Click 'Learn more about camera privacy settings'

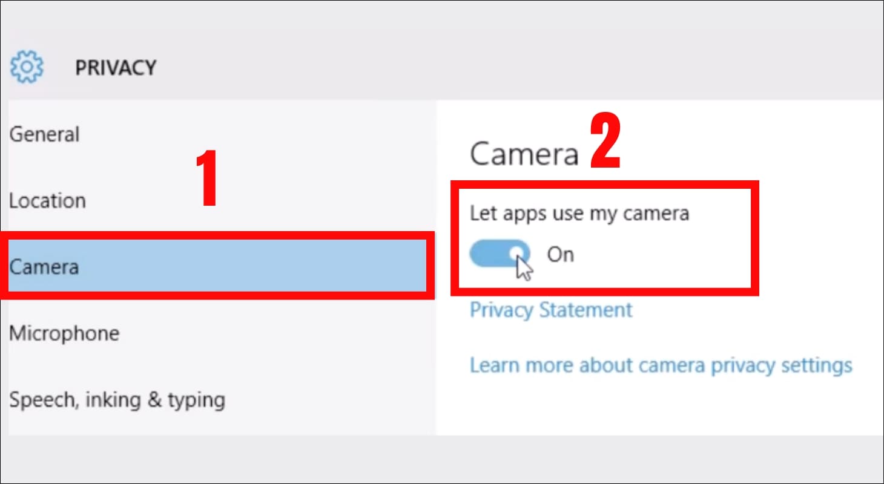(661, 364)
